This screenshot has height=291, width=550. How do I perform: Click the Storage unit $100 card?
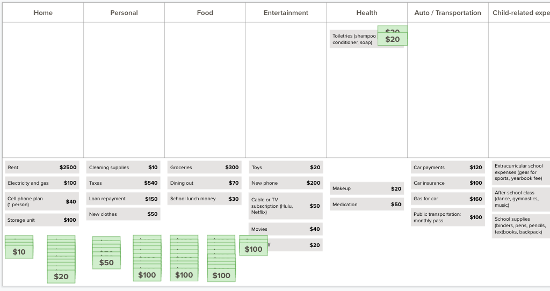(x=42, y=220)
